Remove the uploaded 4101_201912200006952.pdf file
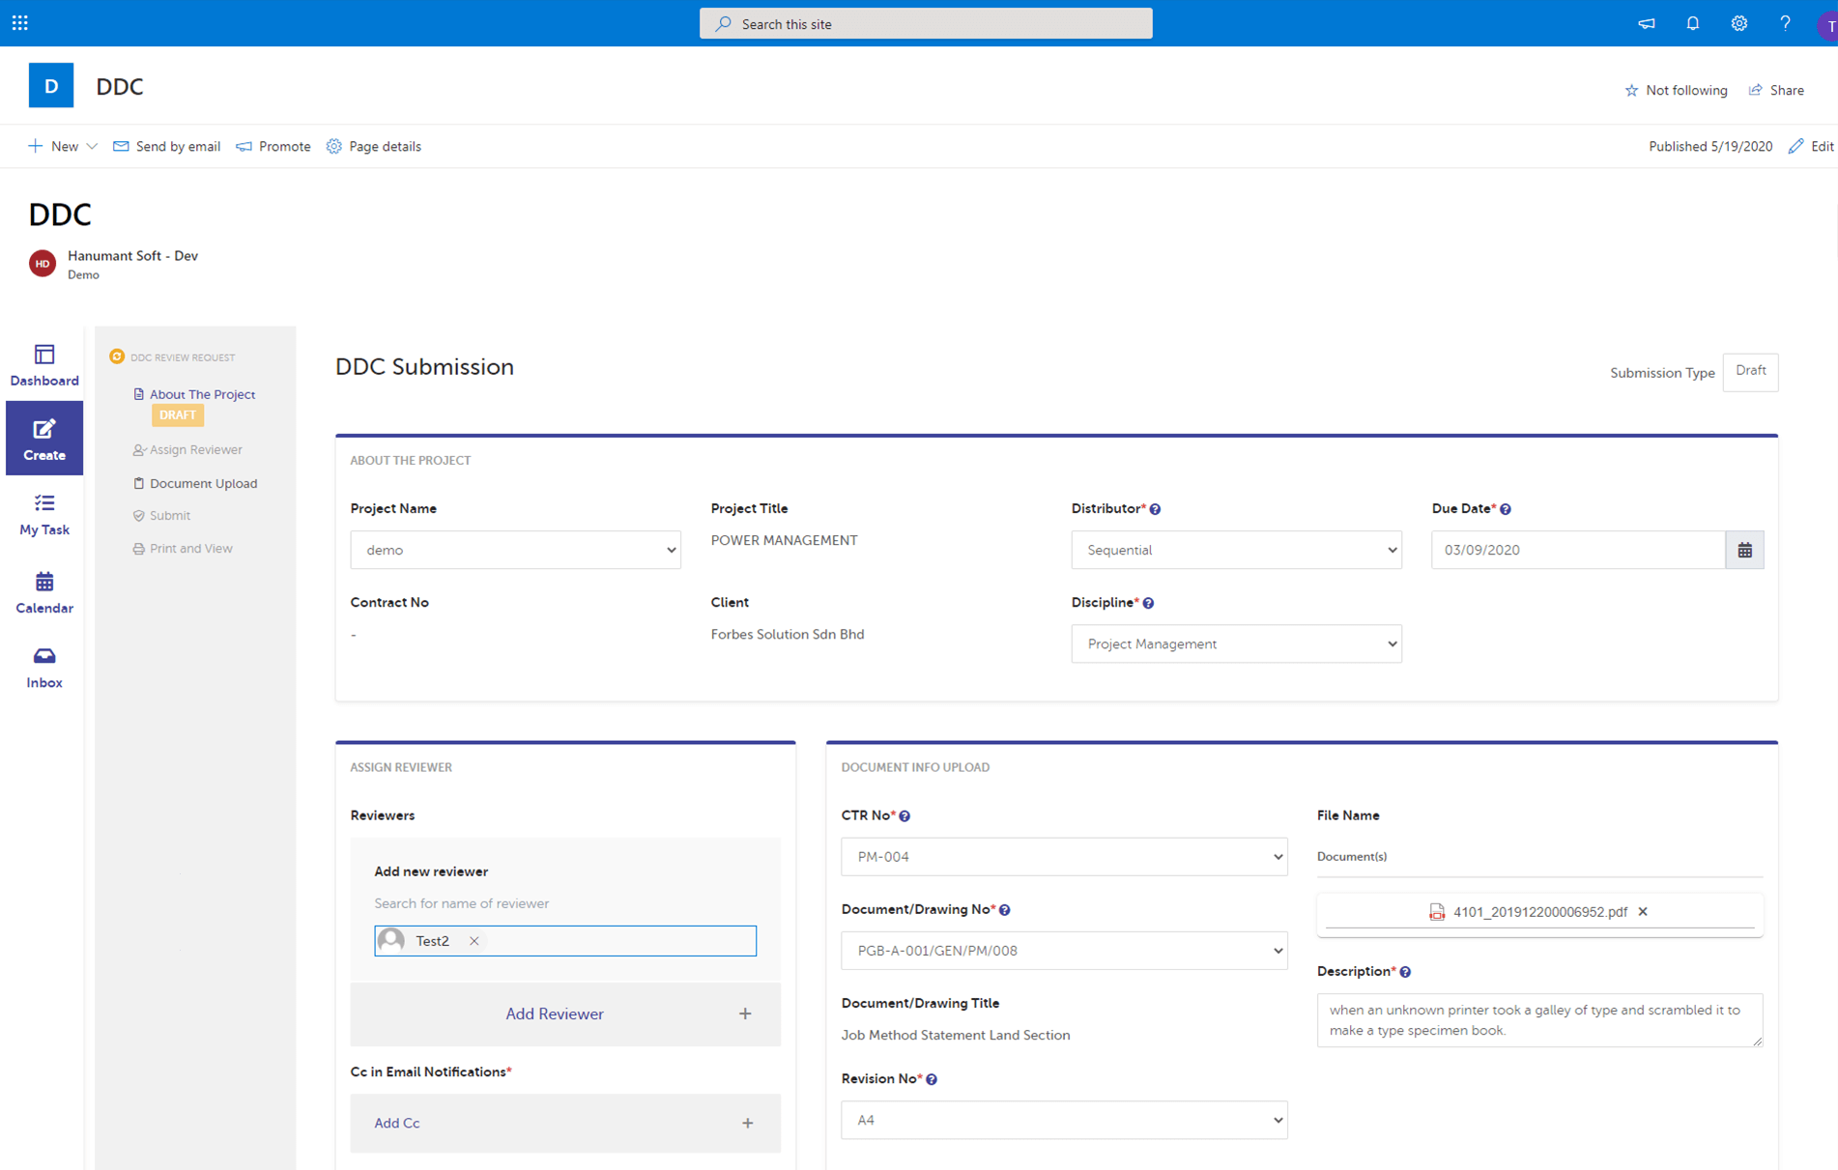The width and height of the screenshot is (1838, 1170). click(1643, 912)
